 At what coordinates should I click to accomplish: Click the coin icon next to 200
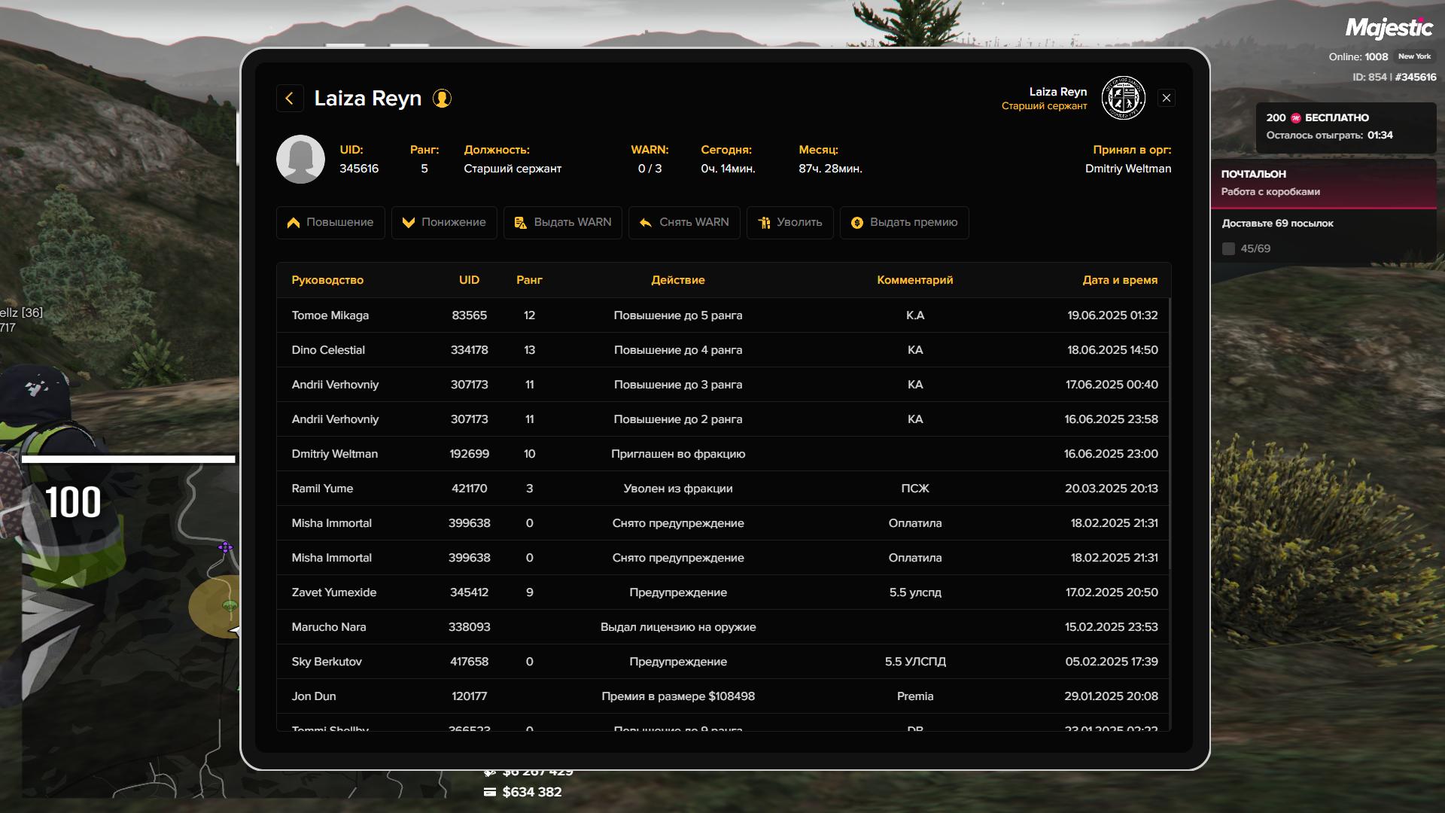coord(1296,118)
